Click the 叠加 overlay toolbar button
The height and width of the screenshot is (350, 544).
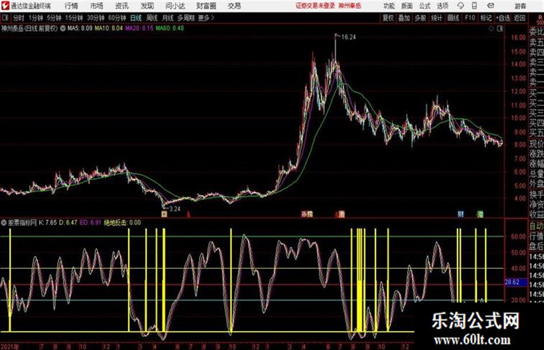404,18
